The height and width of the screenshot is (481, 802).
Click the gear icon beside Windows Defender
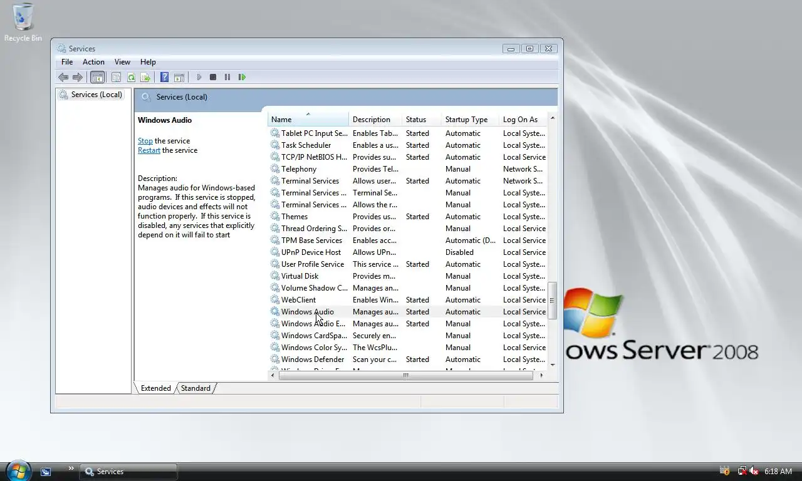(x=274, y=359)
